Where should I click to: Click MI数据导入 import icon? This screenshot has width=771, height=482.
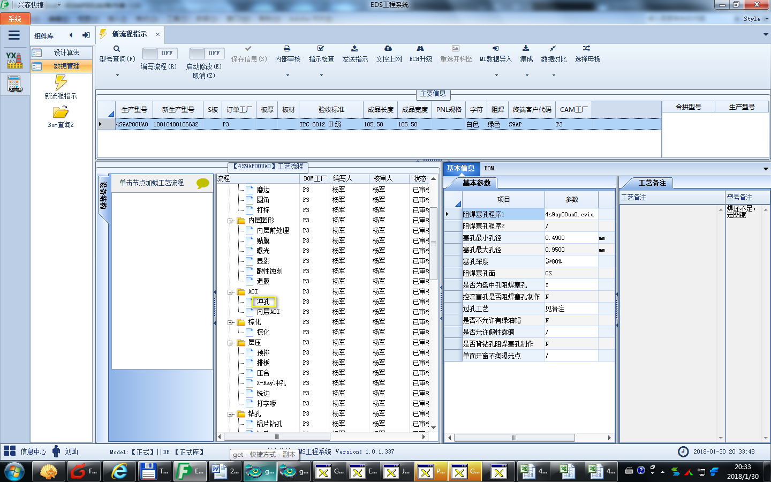coord(496,49)
